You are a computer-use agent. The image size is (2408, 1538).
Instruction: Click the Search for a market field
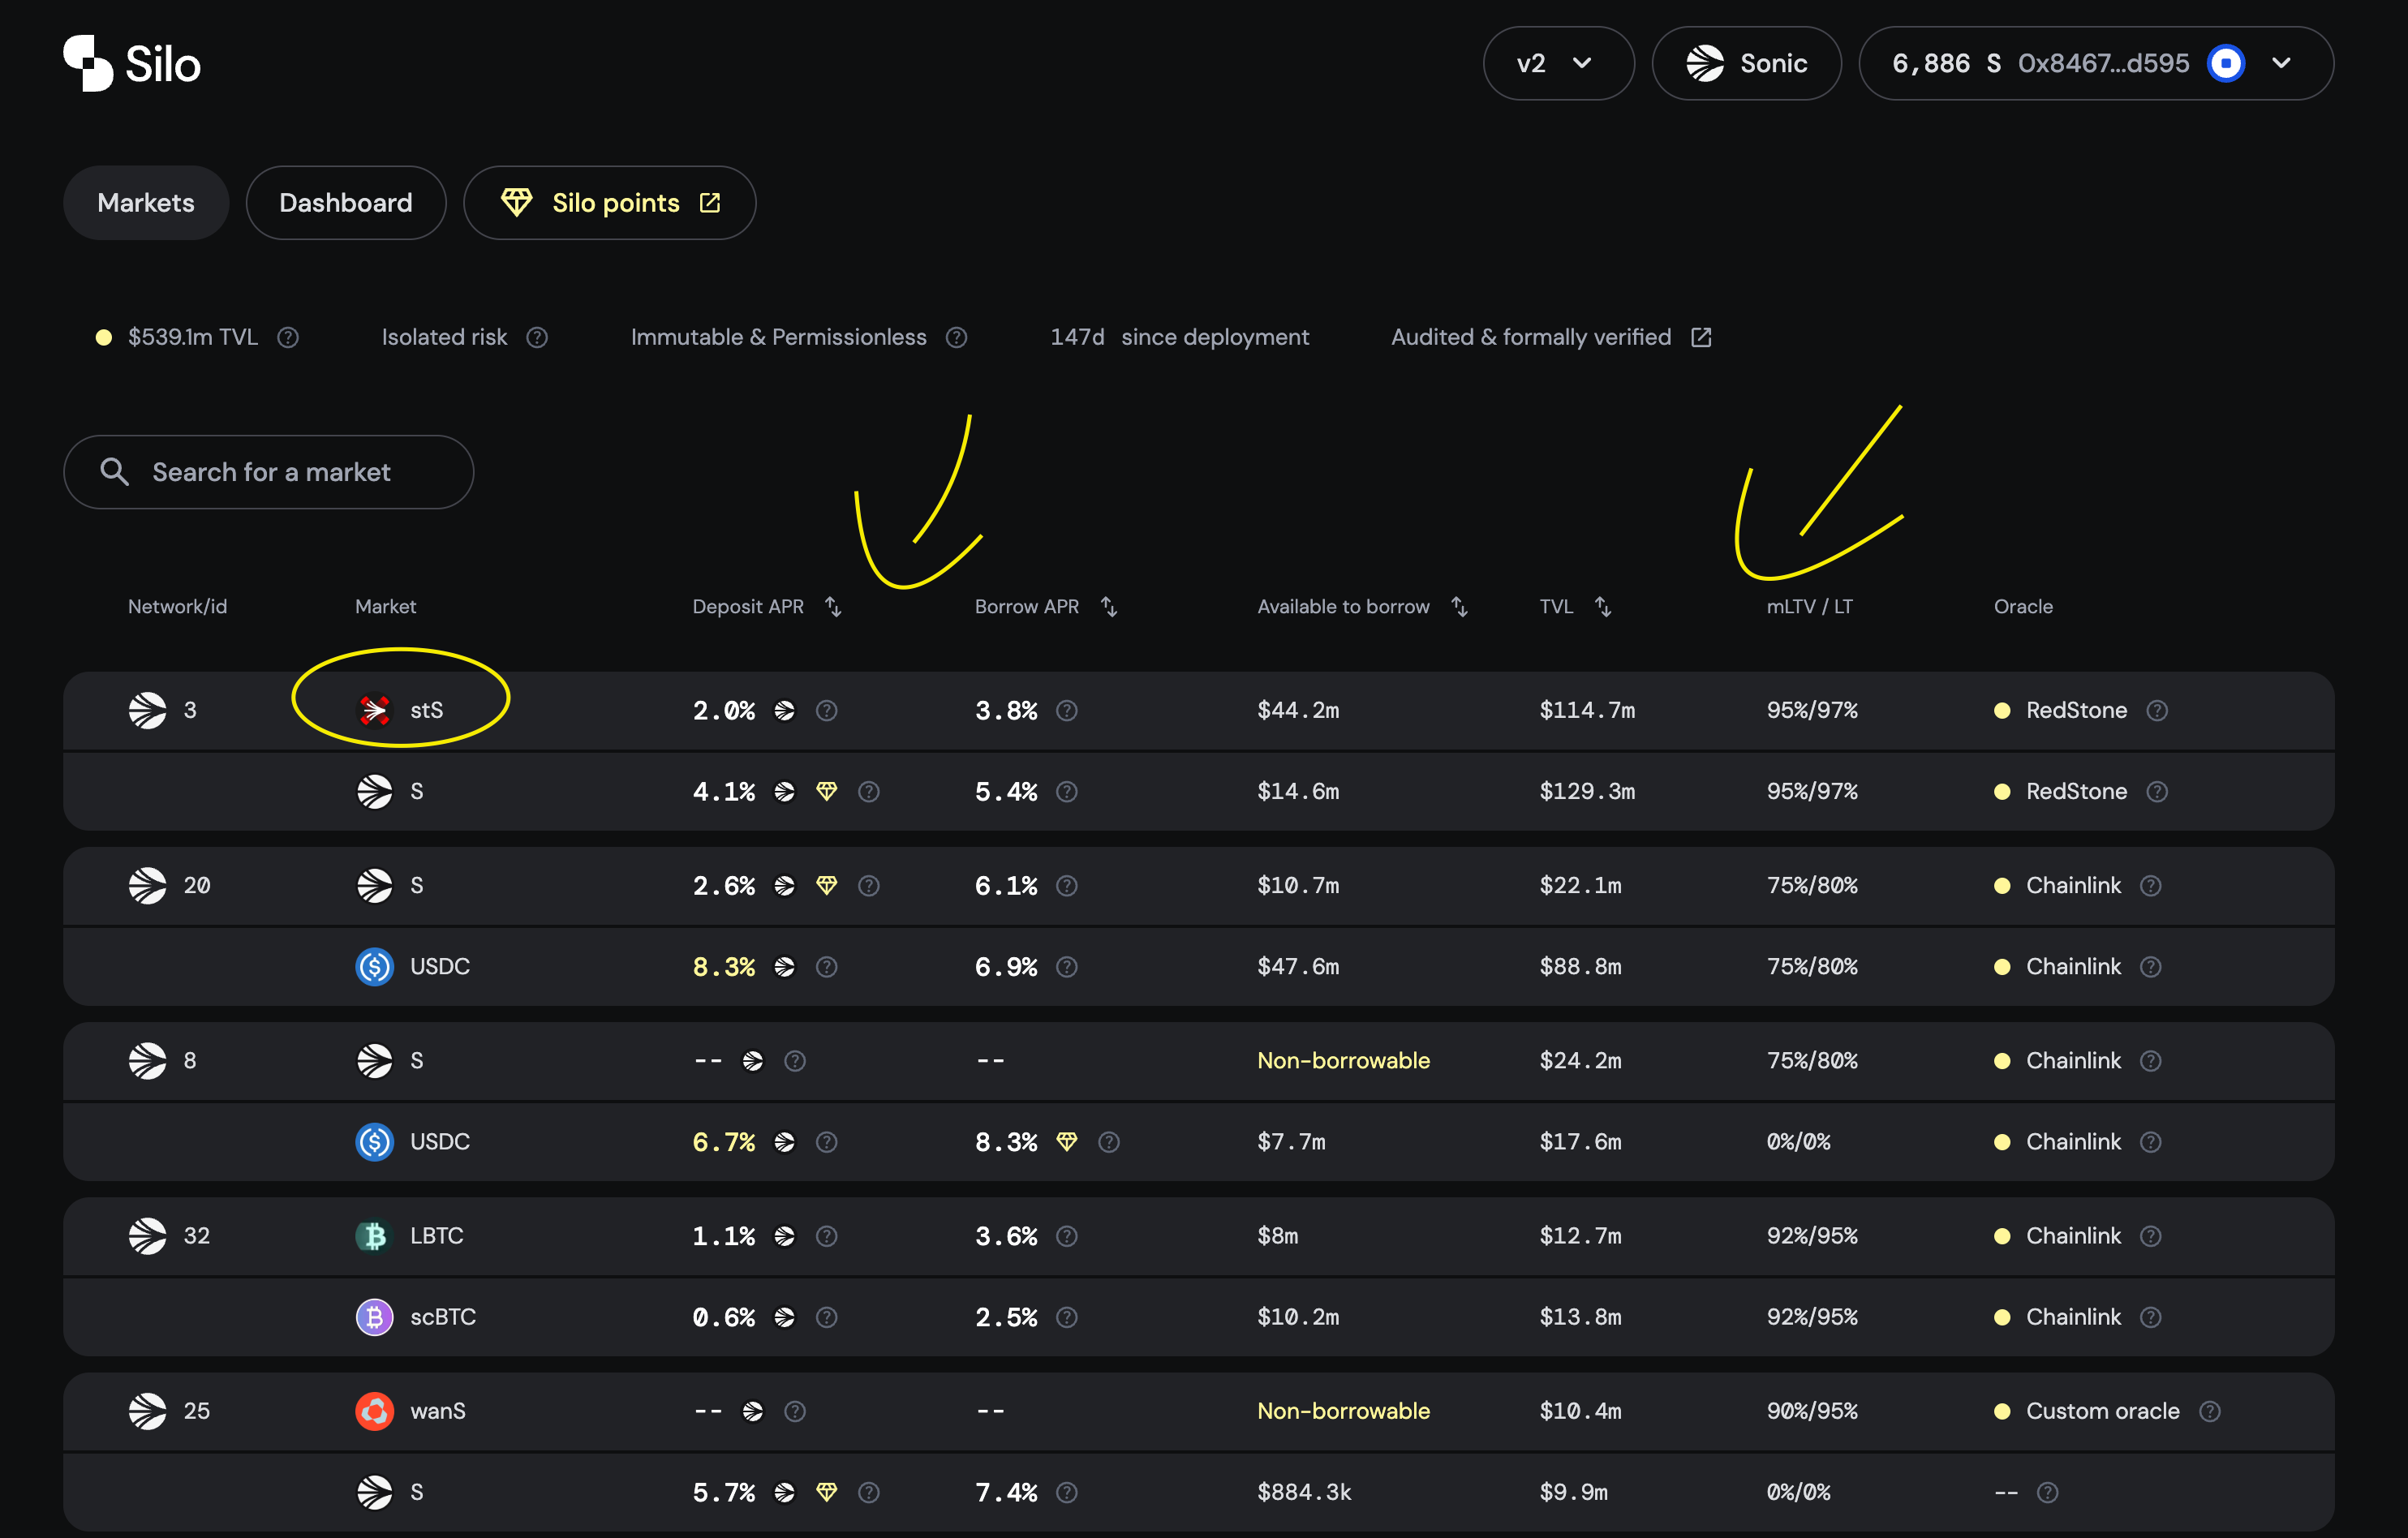click(x=270, y=472)
